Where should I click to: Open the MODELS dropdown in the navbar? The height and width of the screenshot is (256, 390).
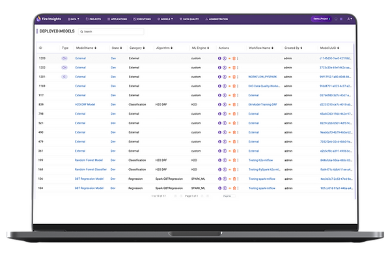(165, 19)
